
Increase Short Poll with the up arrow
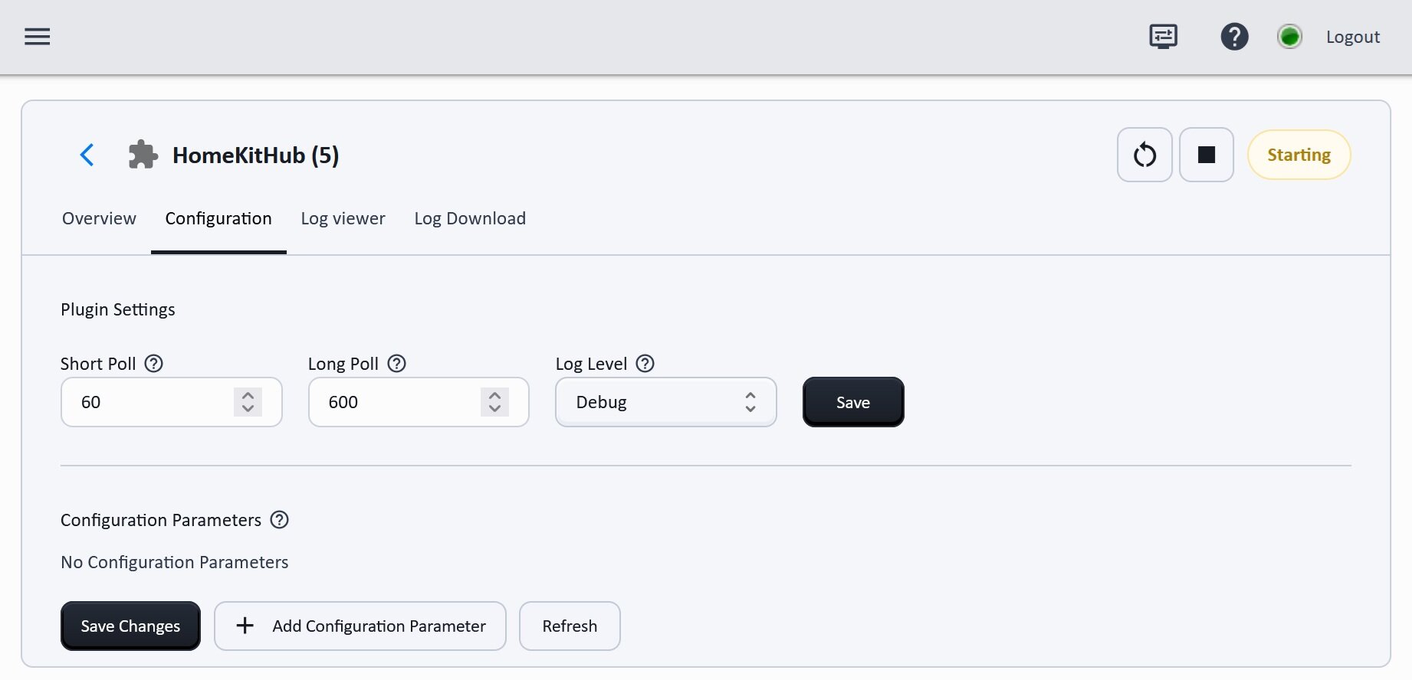click(x=248, y=395)
